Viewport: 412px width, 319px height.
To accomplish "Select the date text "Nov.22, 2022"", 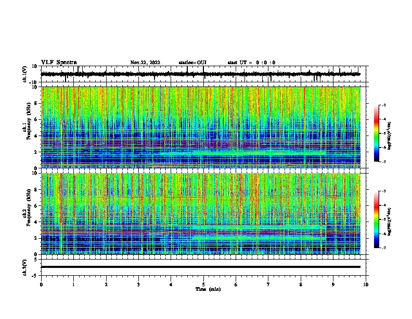I will click(x=145, y=63).
